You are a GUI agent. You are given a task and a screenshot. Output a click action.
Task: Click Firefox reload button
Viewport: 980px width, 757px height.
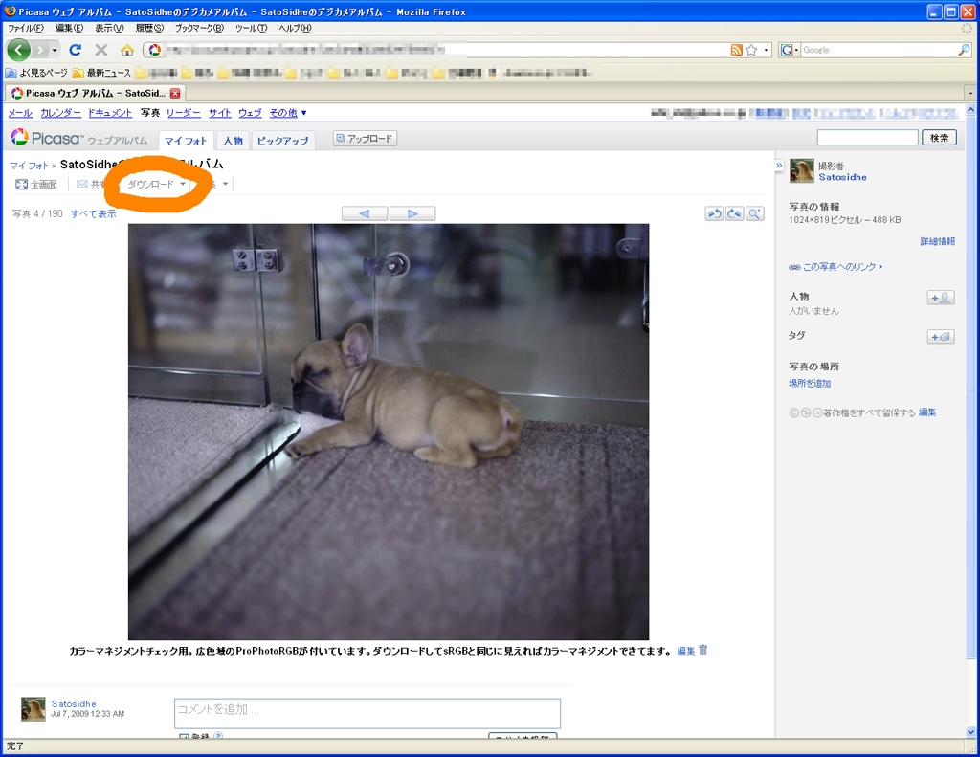(75, 50)
